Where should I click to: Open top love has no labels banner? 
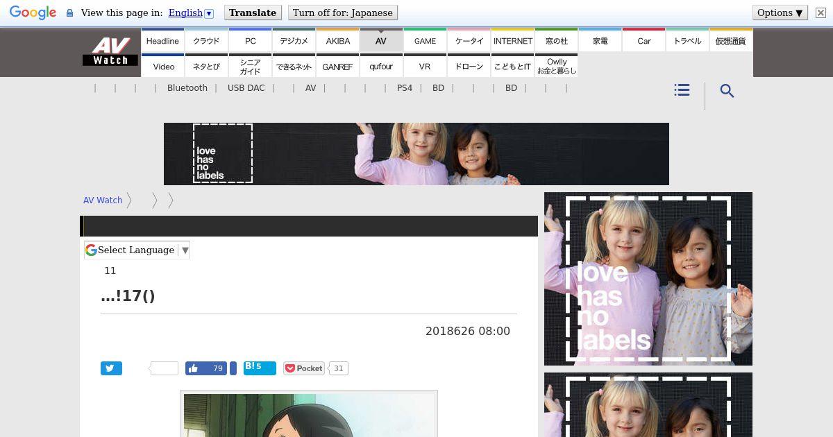click(416, 154)
